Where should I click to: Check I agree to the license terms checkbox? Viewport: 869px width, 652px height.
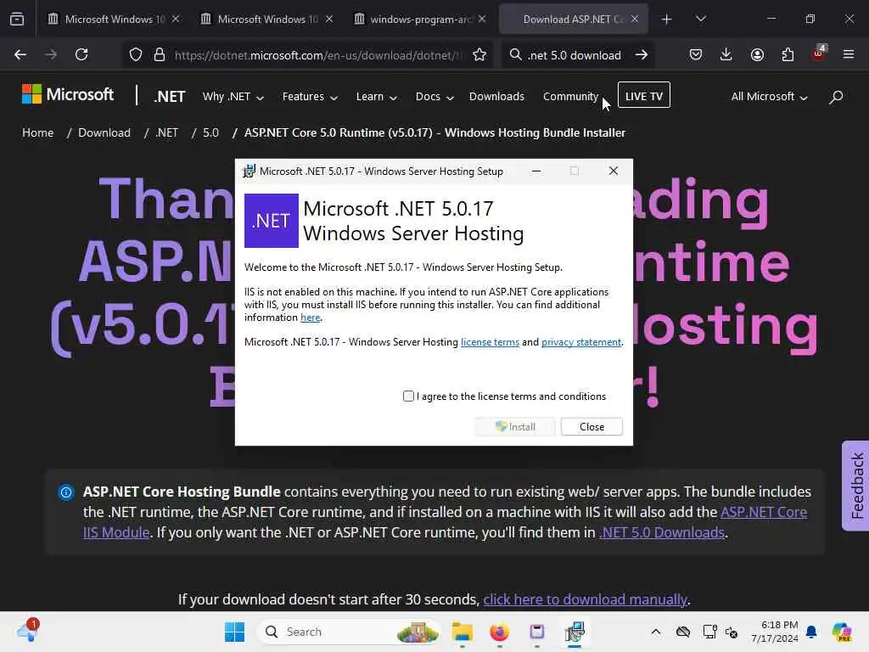pyautogui.click(x=408, y=396)
